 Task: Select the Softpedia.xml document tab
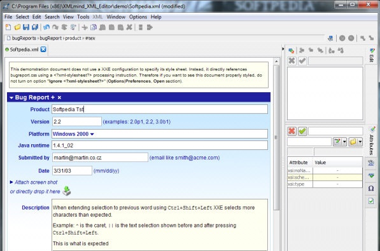click(x=24, y=50)
